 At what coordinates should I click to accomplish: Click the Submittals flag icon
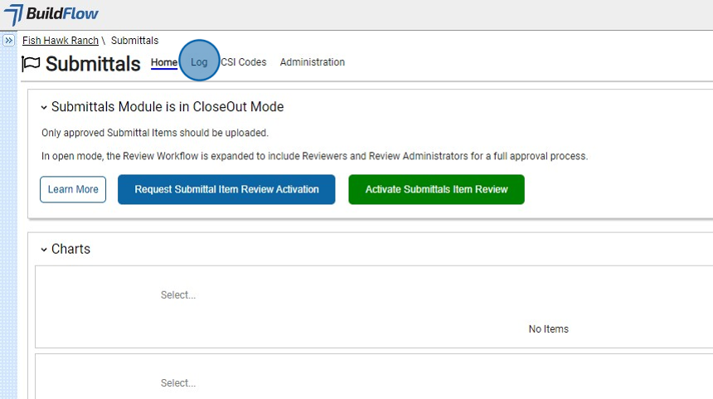(x=31, y=64)
